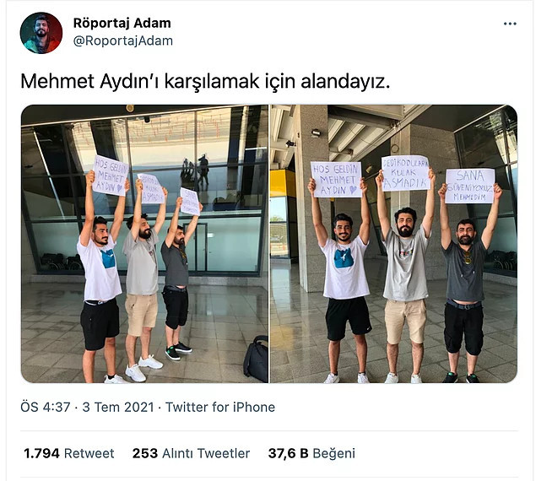Click the 'Hoş Geldin' sign in left photo
The width and height of the screenshot is (536, 481).
[111, 176]
